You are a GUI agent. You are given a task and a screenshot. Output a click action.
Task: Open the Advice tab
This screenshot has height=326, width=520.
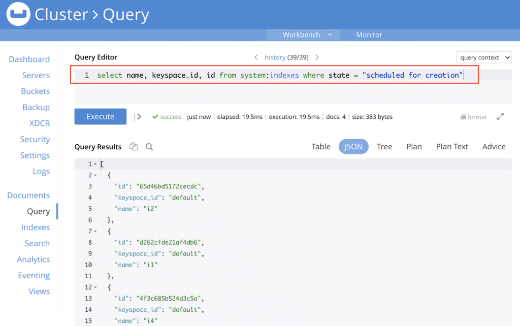coord(493,146)
